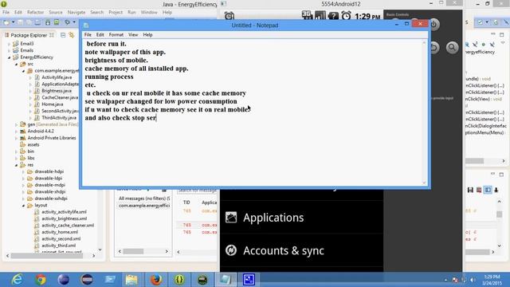Click the LogCat search messages field
The height and width of the screenshot is (287, 510).
click(197, 191)
